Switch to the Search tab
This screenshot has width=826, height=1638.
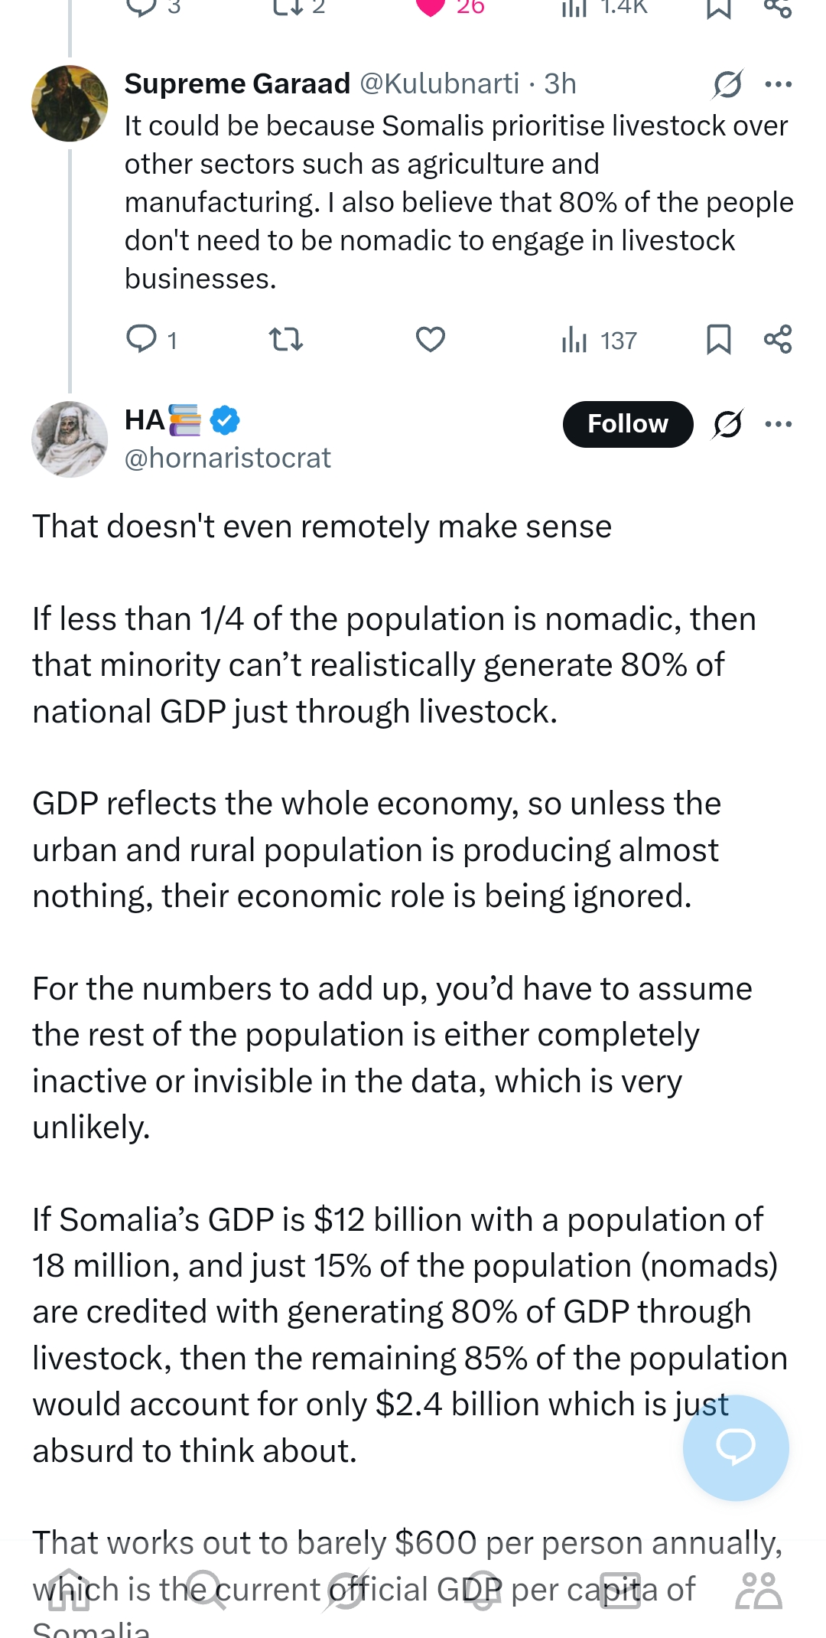click(x=206, y=1591)
